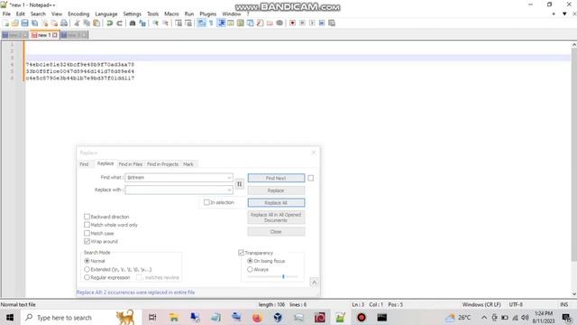Click the Synchronize Vertical Scrolling icon
577x325 pixels.
coord(179,23)
